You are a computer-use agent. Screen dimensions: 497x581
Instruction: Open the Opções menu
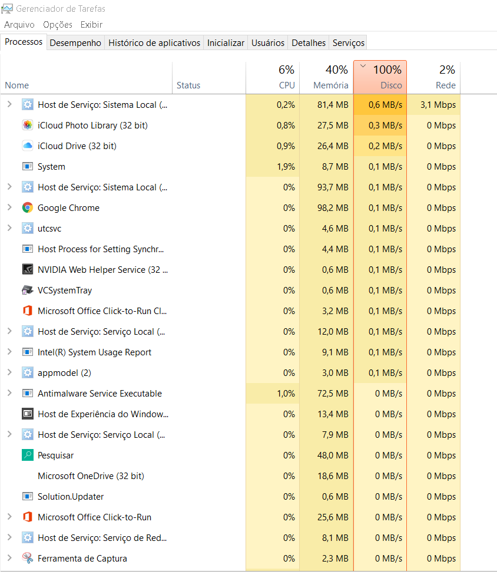57,25
